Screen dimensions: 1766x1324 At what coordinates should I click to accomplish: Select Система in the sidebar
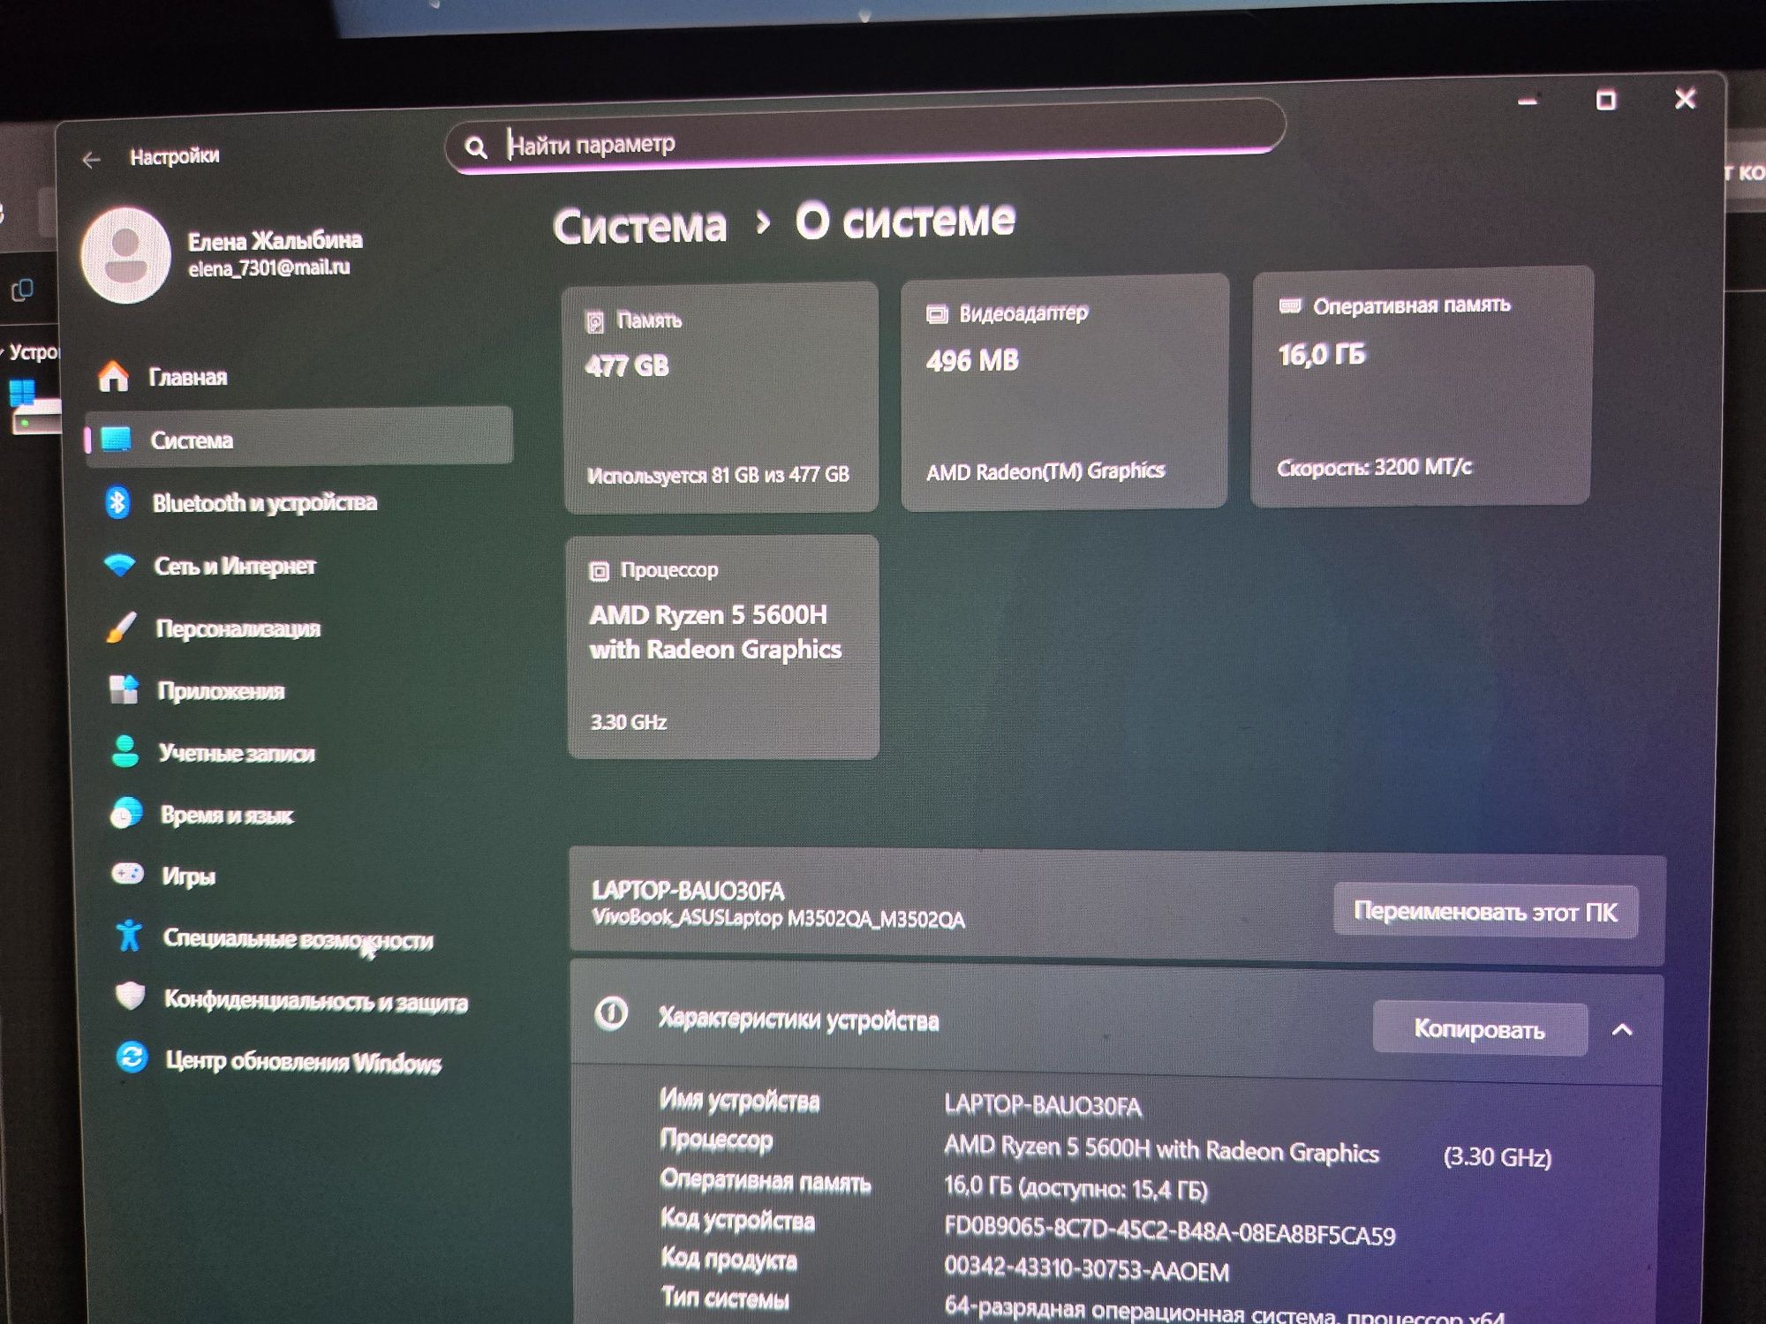click(298, 437)
